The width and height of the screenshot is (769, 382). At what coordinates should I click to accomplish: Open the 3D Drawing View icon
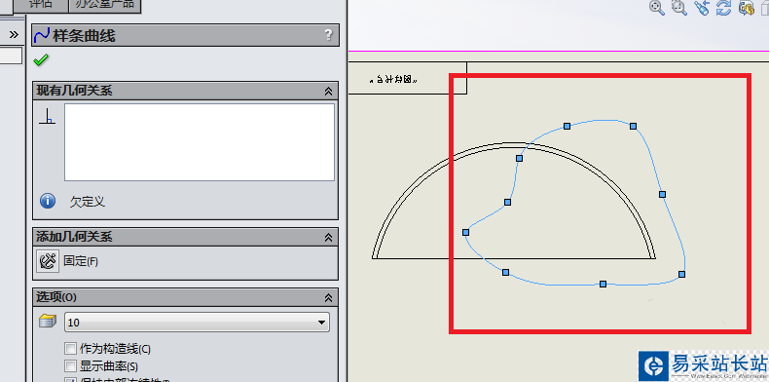click(x=746, y=8)
